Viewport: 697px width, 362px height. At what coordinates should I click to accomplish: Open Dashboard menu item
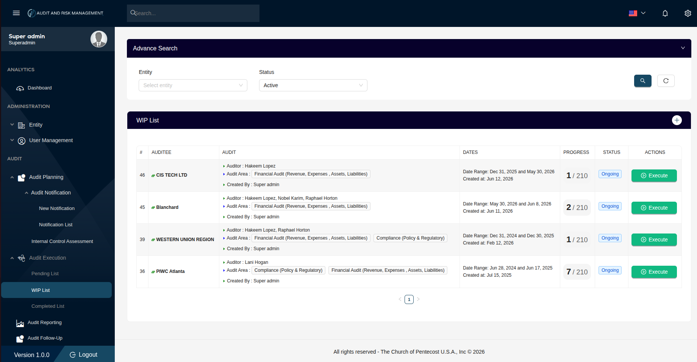39,88
